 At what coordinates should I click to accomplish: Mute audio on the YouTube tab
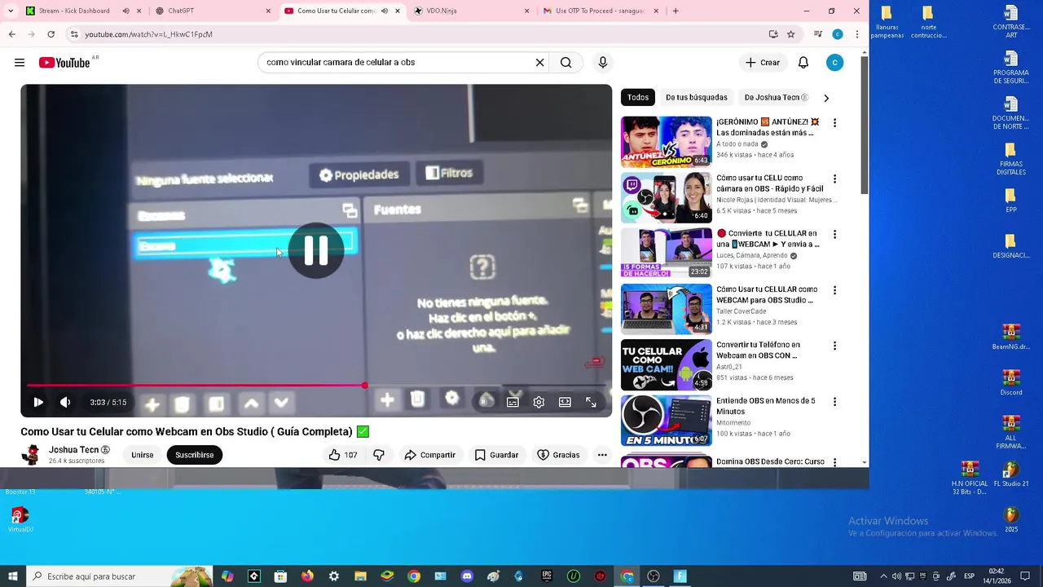pos(385,11)
